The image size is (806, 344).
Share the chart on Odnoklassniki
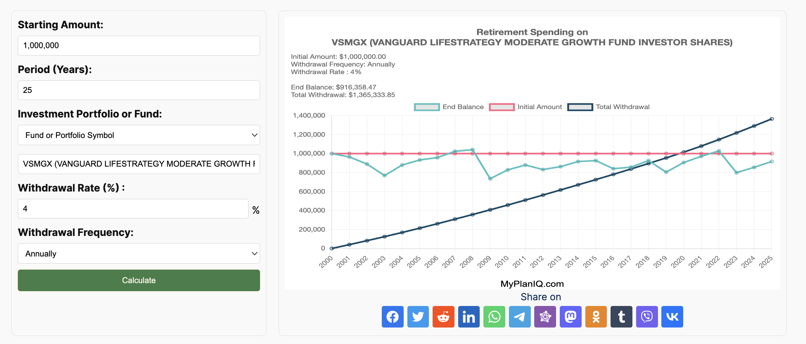click(596, 317)
